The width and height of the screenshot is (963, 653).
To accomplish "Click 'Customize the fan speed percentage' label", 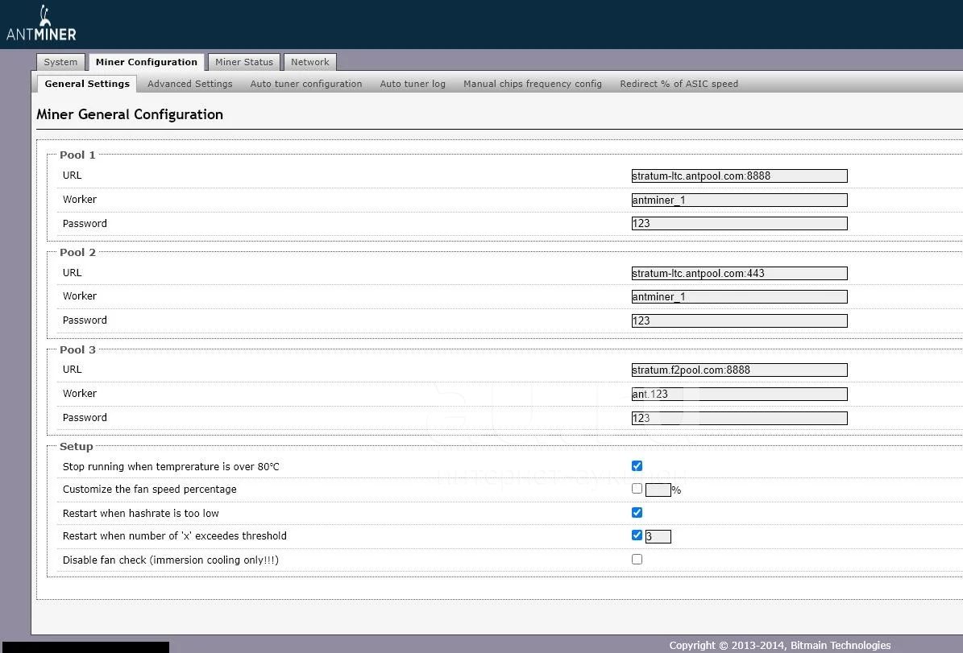I will (149, 489).
